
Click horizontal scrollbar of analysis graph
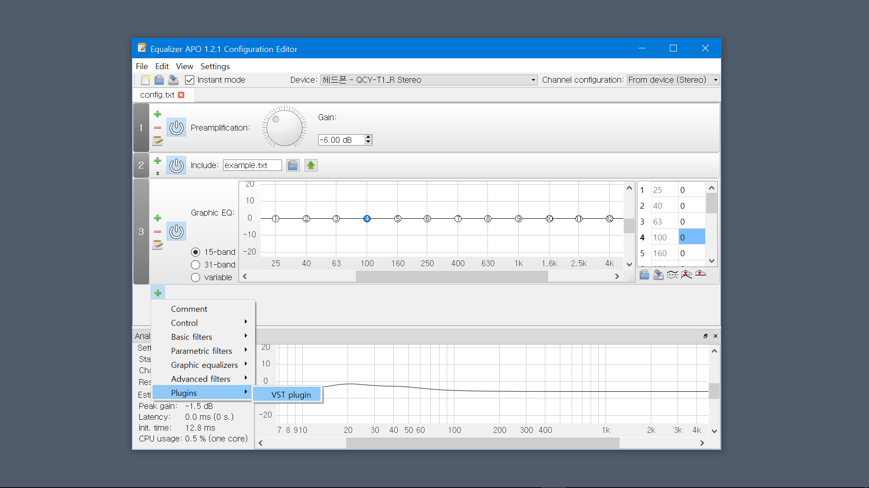click(x=482, y=443)
